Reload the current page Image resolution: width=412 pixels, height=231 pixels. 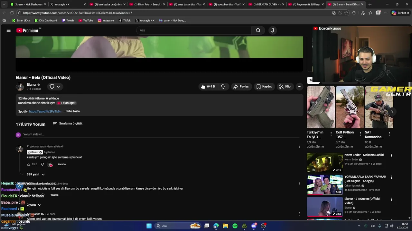tap(12, 13)
